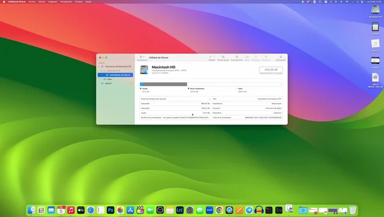384x217 pixels.
Task: Click the Bluetooth icon in menu bar
Action: [331, 2]
